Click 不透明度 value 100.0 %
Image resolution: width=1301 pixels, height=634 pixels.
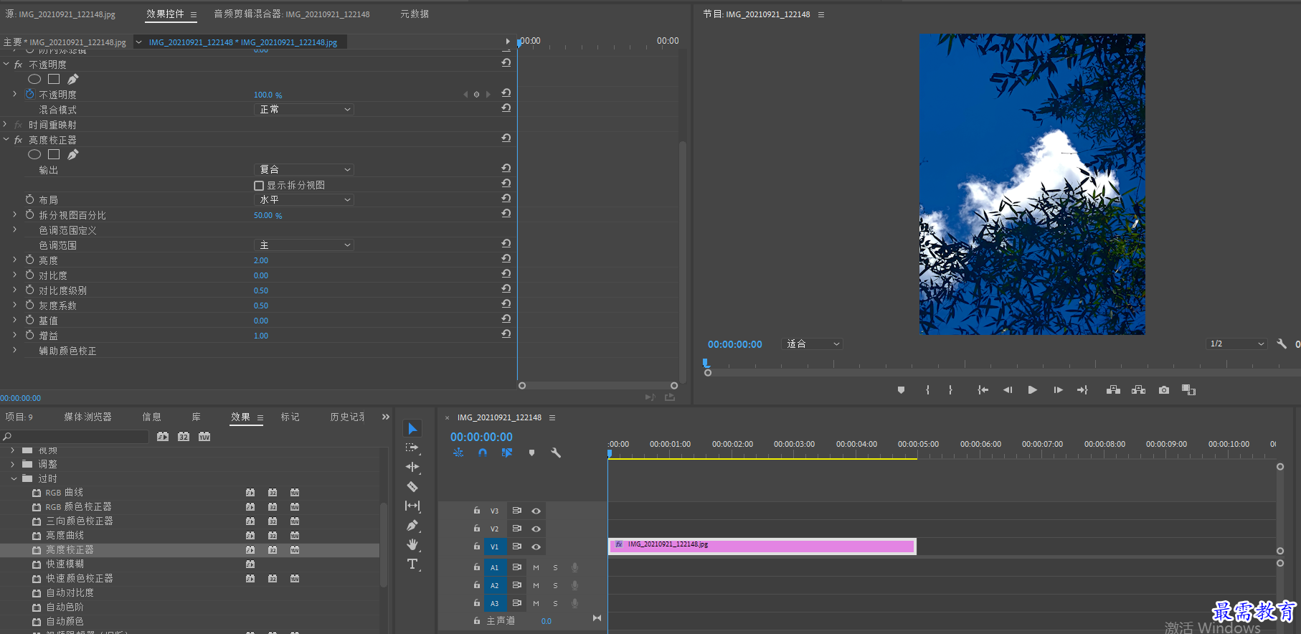point(268,95)
